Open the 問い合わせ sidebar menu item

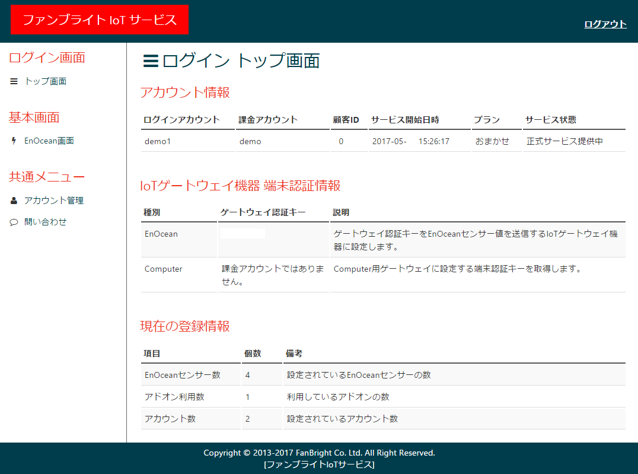[x=46, y=222]
